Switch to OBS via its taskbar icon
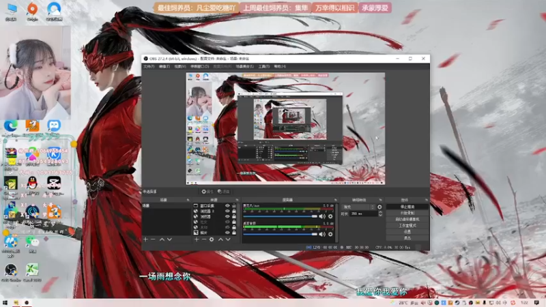546x307 pixels. tap(27, 303)
